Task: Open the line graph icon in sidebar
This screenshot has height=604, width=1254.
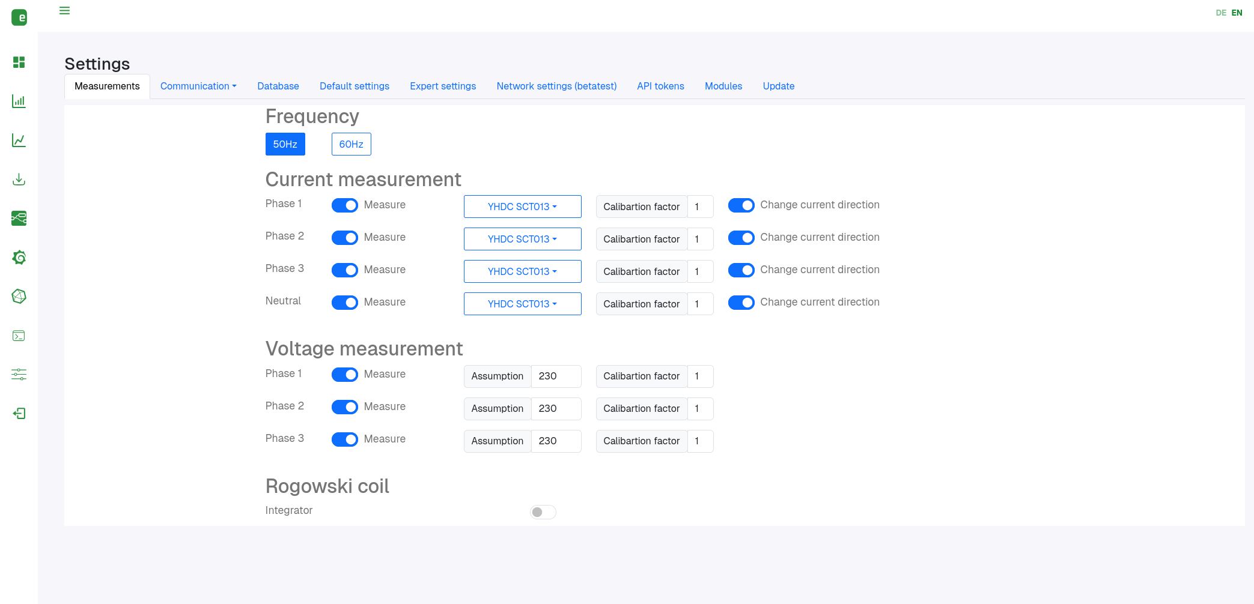Action: point(19,140)
